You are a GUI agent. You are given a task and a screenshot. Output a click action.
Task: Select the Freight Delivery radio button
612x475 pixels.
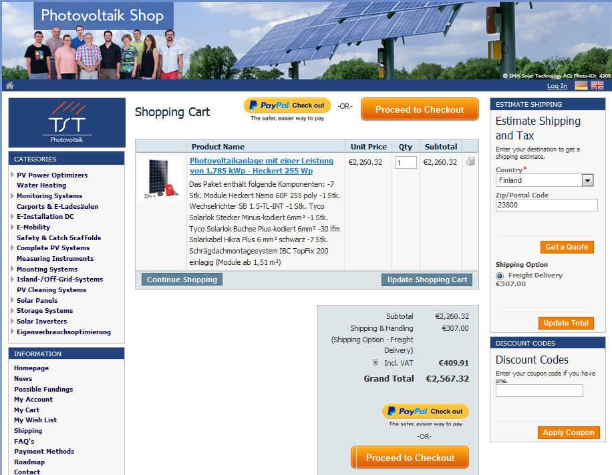[x=500, y=276]
